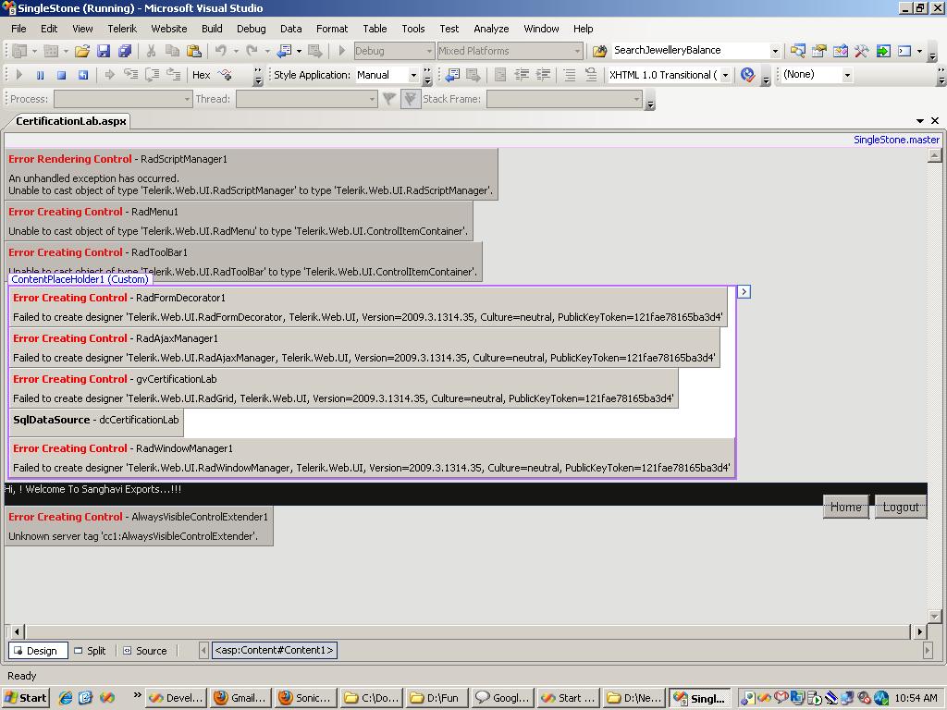Switch to the Design view

pyautogui.click(x=33, y=651)
